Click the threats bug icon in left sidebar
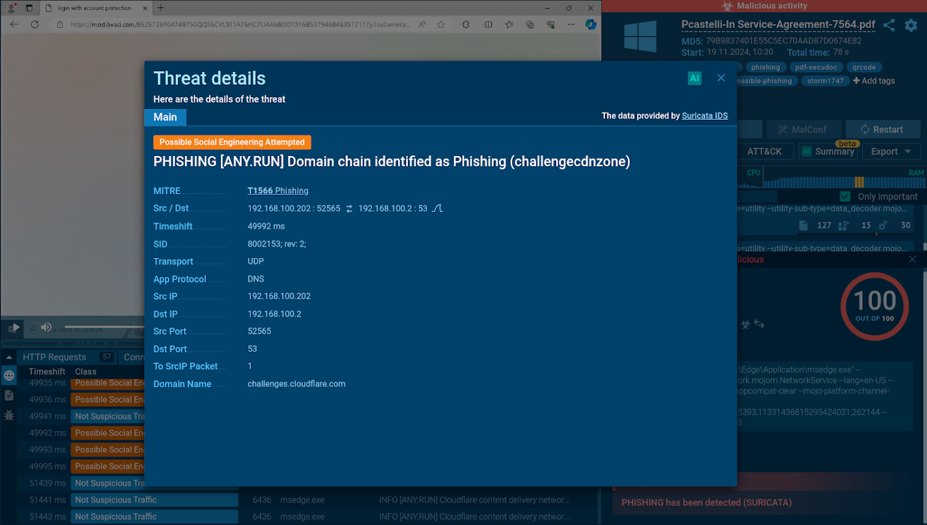Image resolution: width=927 pixels, height=525 pixels. click(9, 415)
